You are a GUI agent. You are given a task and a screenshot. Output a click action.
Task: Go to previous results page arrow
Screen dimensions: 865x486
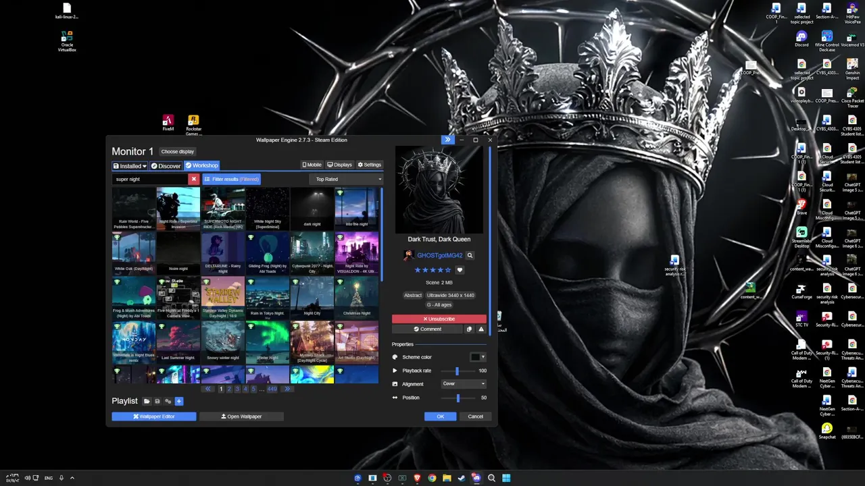[208, 389]
